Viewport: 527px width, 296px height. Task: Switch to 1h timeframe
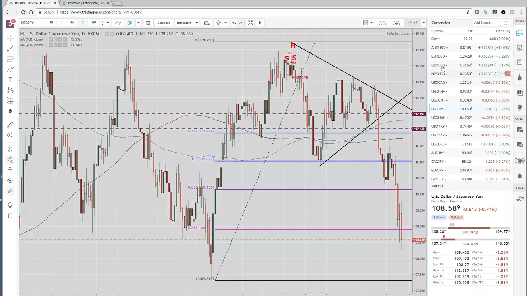(x=61, y=23)
